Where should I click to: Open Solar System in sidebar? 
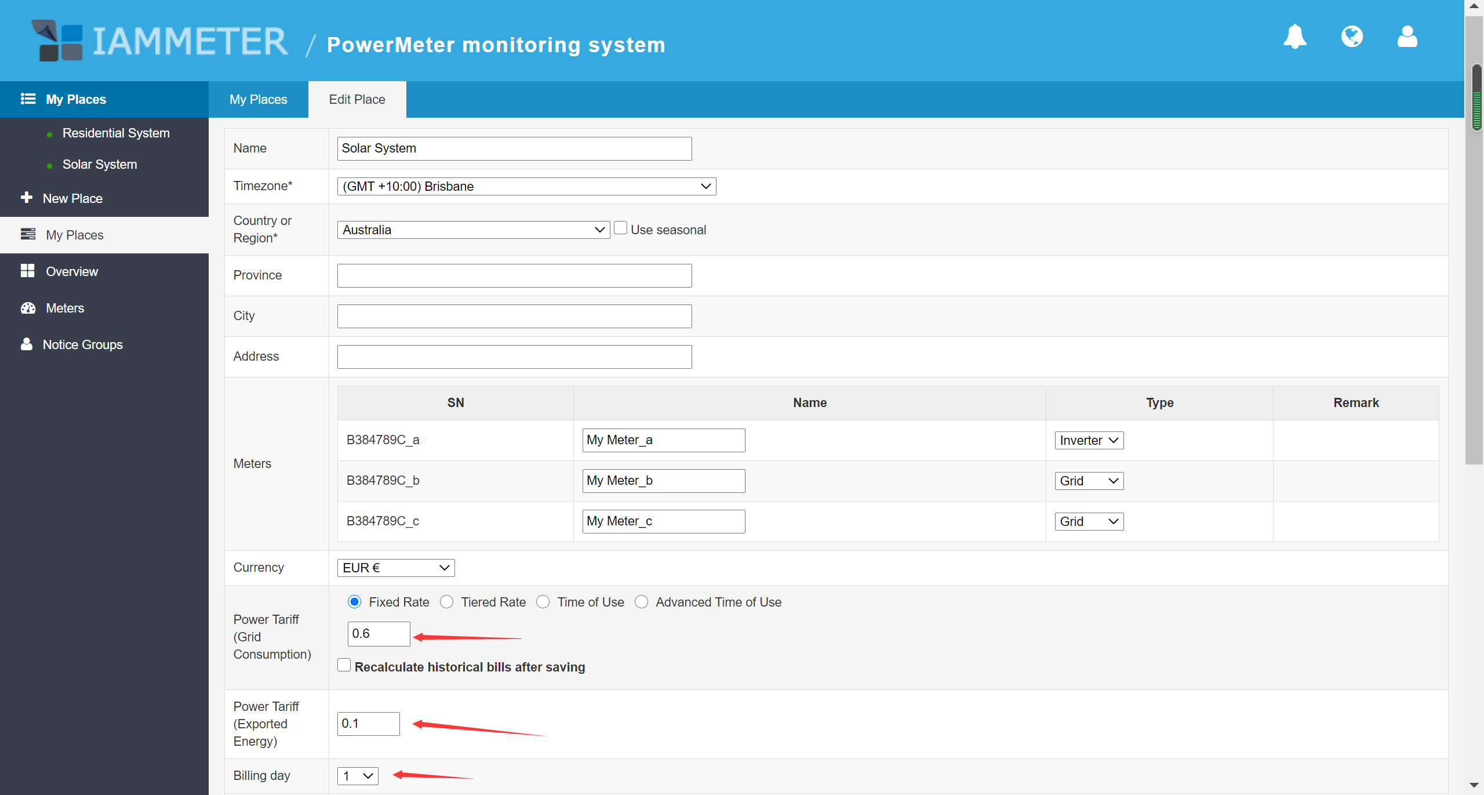pyautogui.click(x=100, y=164)
